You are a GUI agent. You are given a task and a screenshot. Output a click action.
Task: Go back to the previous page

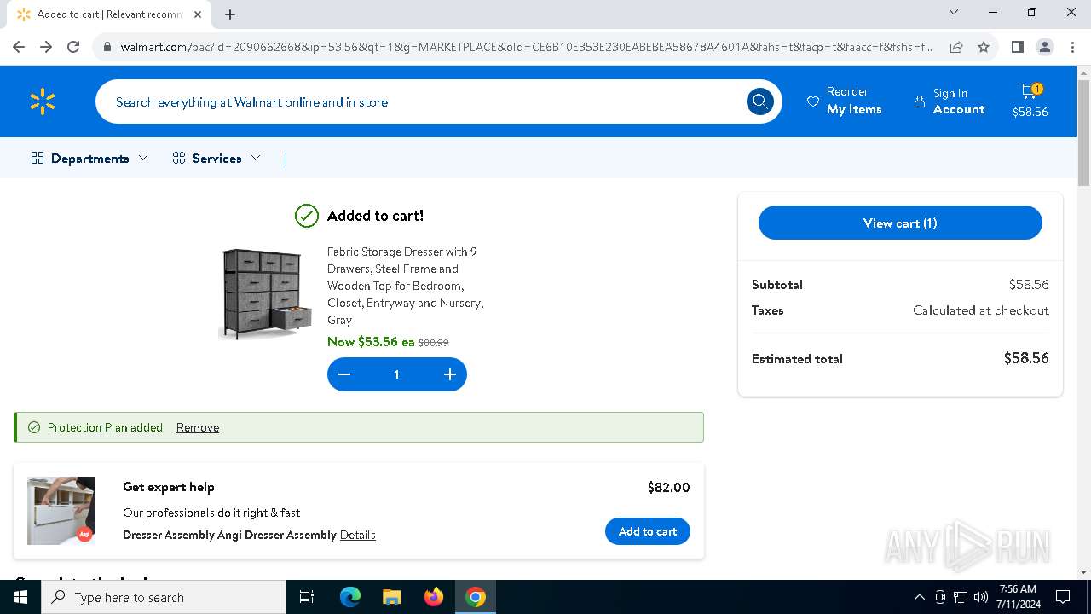pyautogui.click(x=19, y=47)
